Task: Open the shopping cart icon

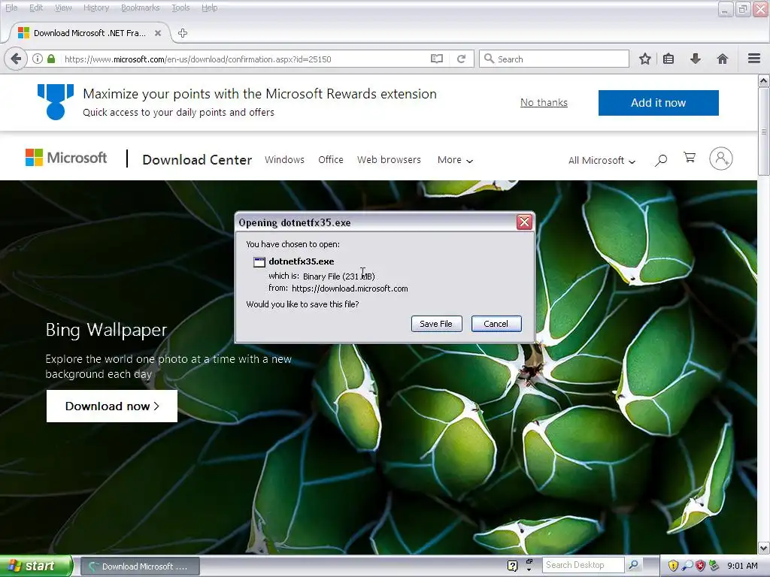Action: click(x=690, y=158)
